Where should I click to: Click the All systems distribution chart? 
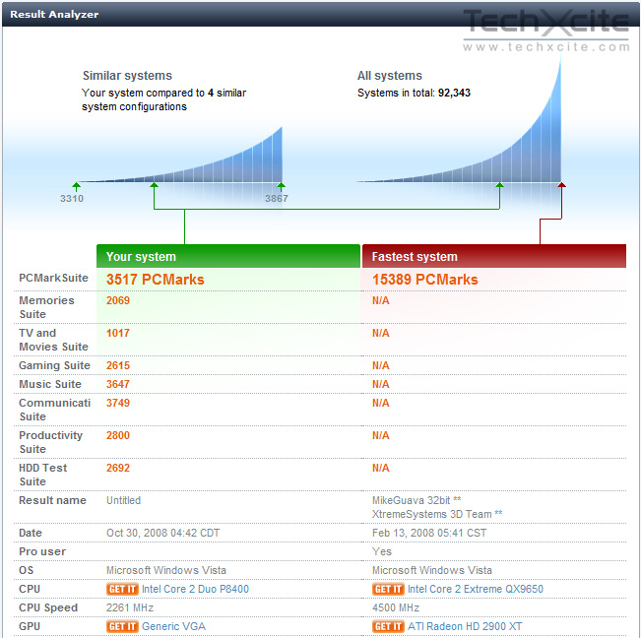pyautogui.click(x=459, y=118)
